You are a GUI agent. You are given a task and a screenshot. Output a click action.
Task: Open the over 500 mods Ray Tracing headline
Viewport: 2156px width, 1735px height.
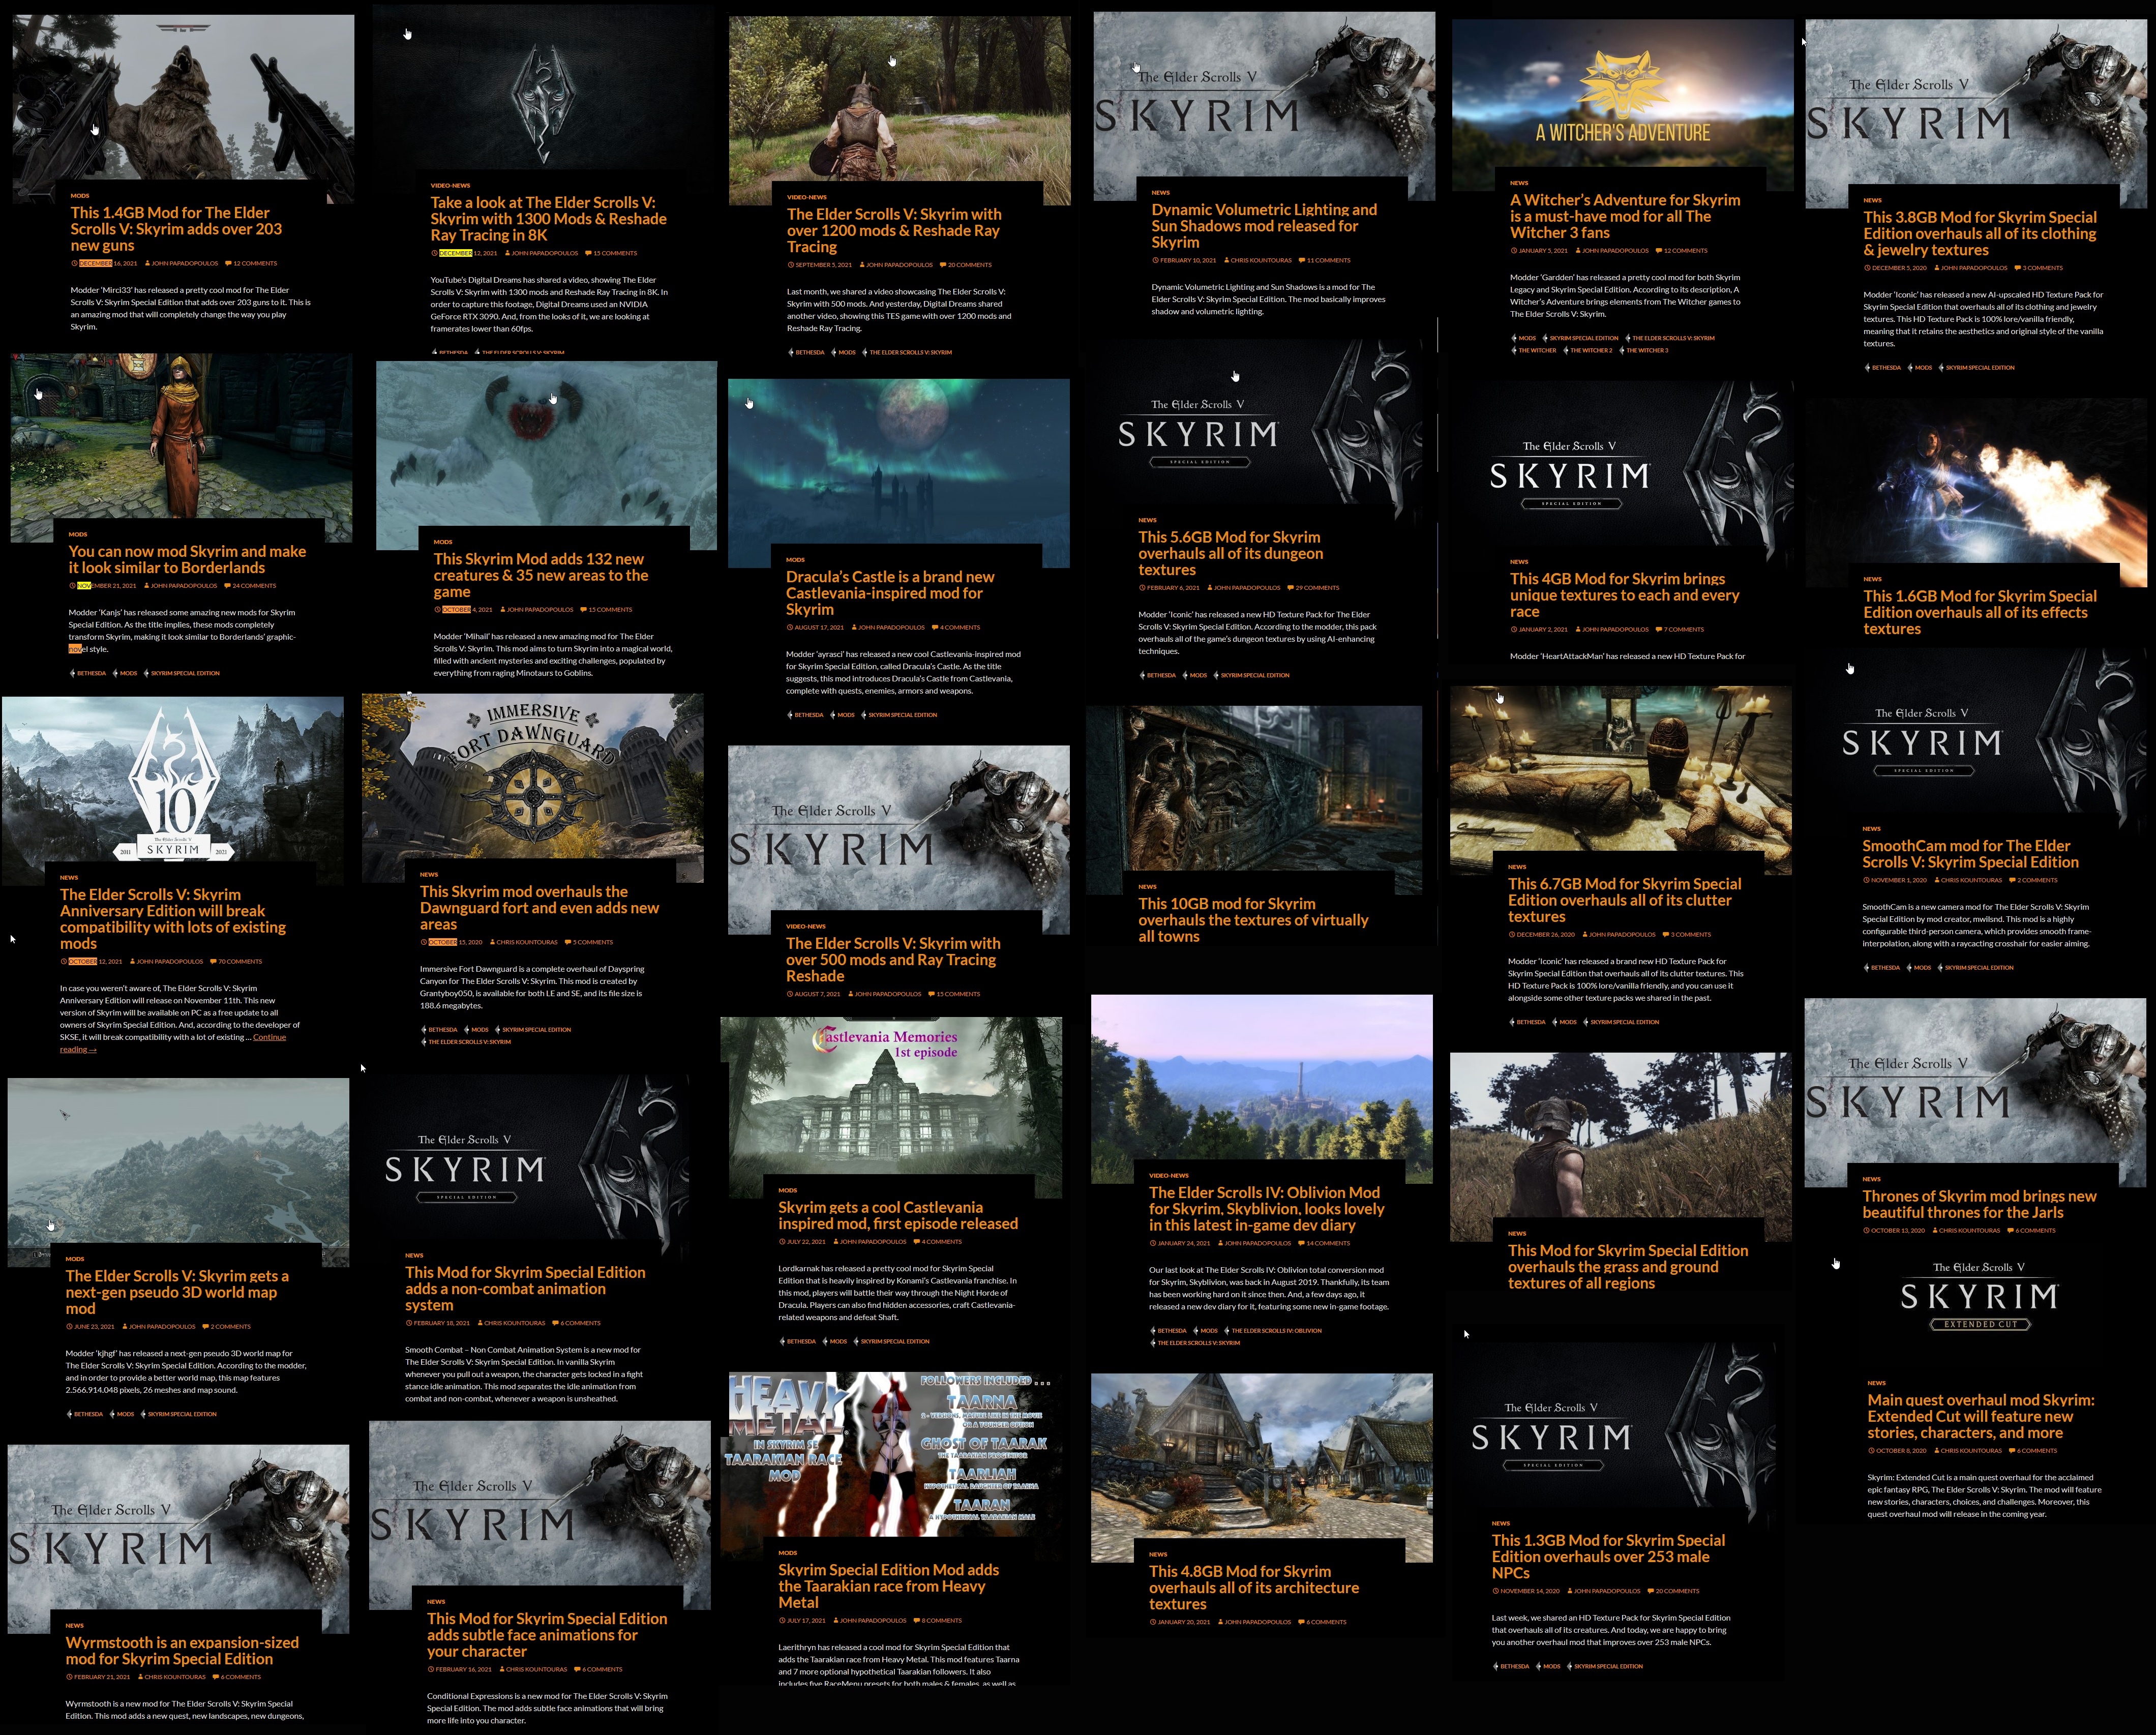click(892, 960)
